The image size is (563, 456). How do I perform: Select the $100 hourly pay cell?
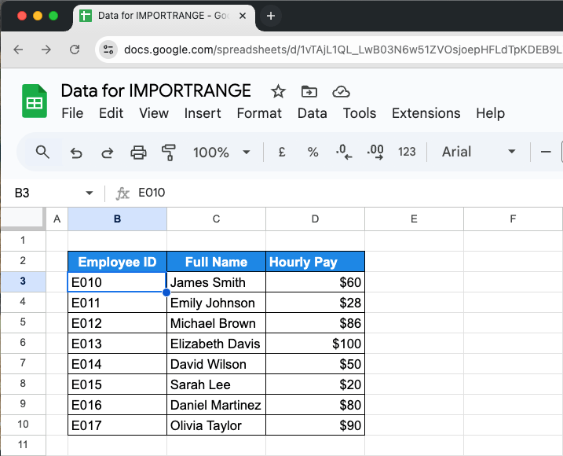[x=315, y=344]
